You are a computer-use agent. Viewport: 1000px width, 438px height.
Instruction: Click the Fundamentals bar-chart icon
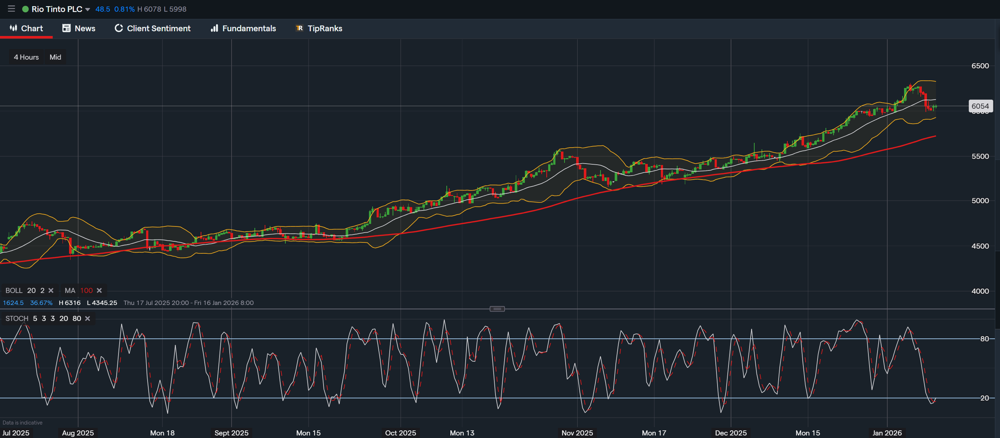(214, 28)
